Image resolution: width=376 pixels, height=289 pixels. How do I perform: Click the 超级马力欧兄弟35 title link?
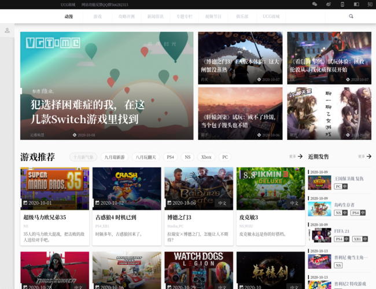[45, 217]
